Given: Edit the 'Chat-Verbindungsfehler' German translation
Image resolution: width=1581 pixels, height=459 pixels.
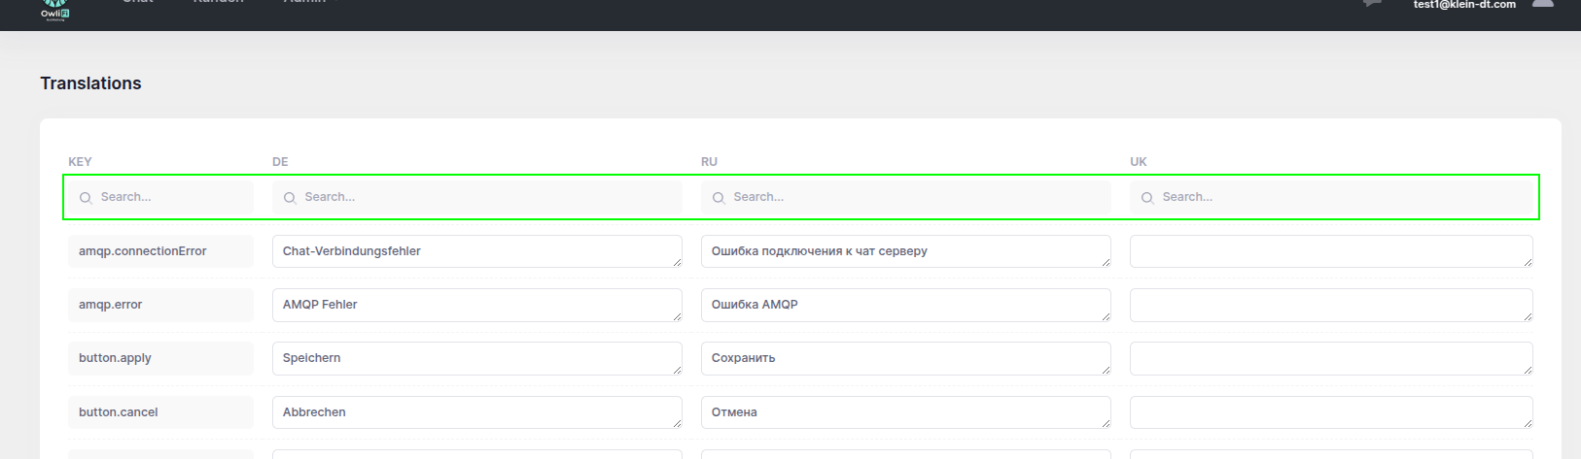Looking at the screenshot, I should tap(476, 251).
